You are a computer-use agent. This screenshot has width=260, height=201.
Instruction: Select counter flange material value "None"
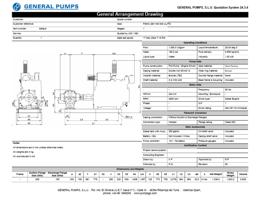[227, 75]
